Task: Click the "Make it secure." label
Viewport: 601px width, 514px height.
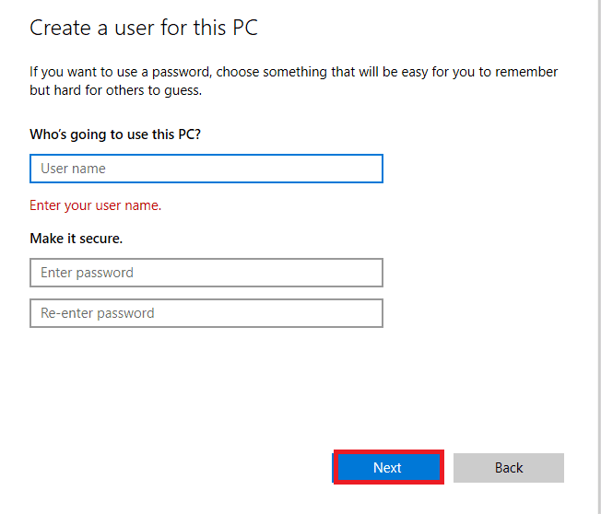Action: click(x=77, y=239)
